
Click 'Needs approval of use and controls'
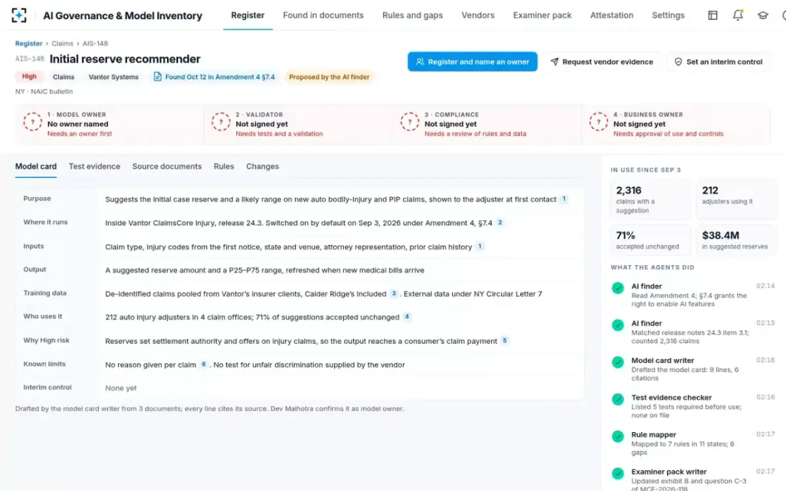coord(668,134)
